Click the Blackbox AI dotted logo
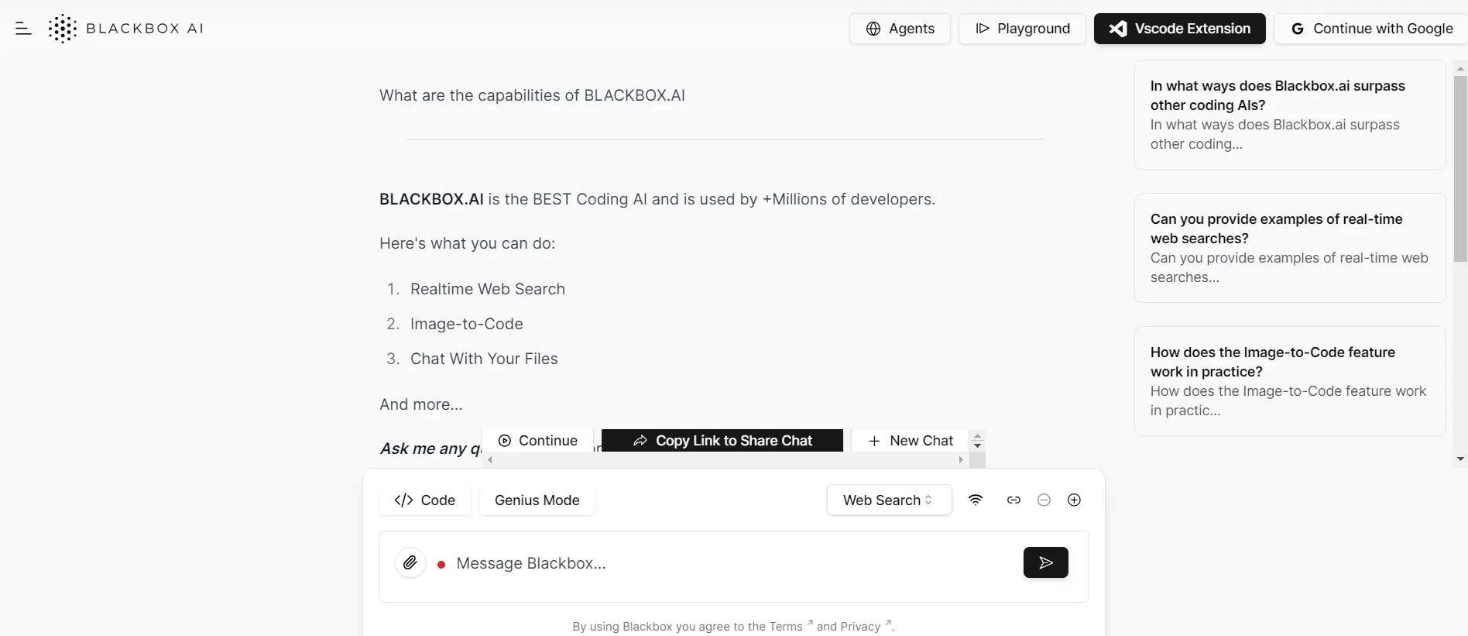The width and height of the screenshot is (1468, 636). click(63, 29)
